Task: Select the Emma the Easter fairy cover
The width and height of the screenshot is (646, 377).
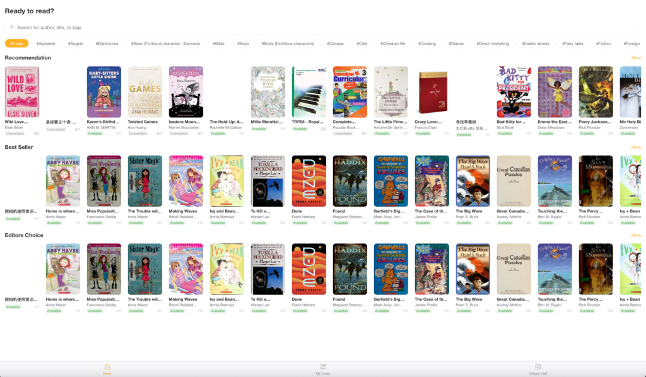Action: [555, 92]
